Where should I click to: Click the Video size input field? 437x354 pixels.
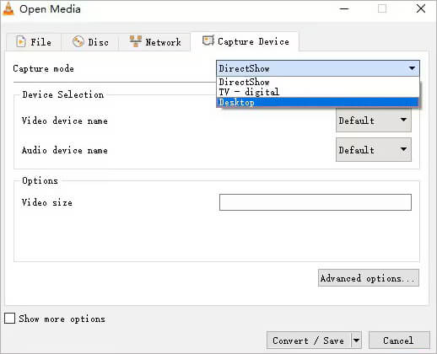click(x=316, y=202)
